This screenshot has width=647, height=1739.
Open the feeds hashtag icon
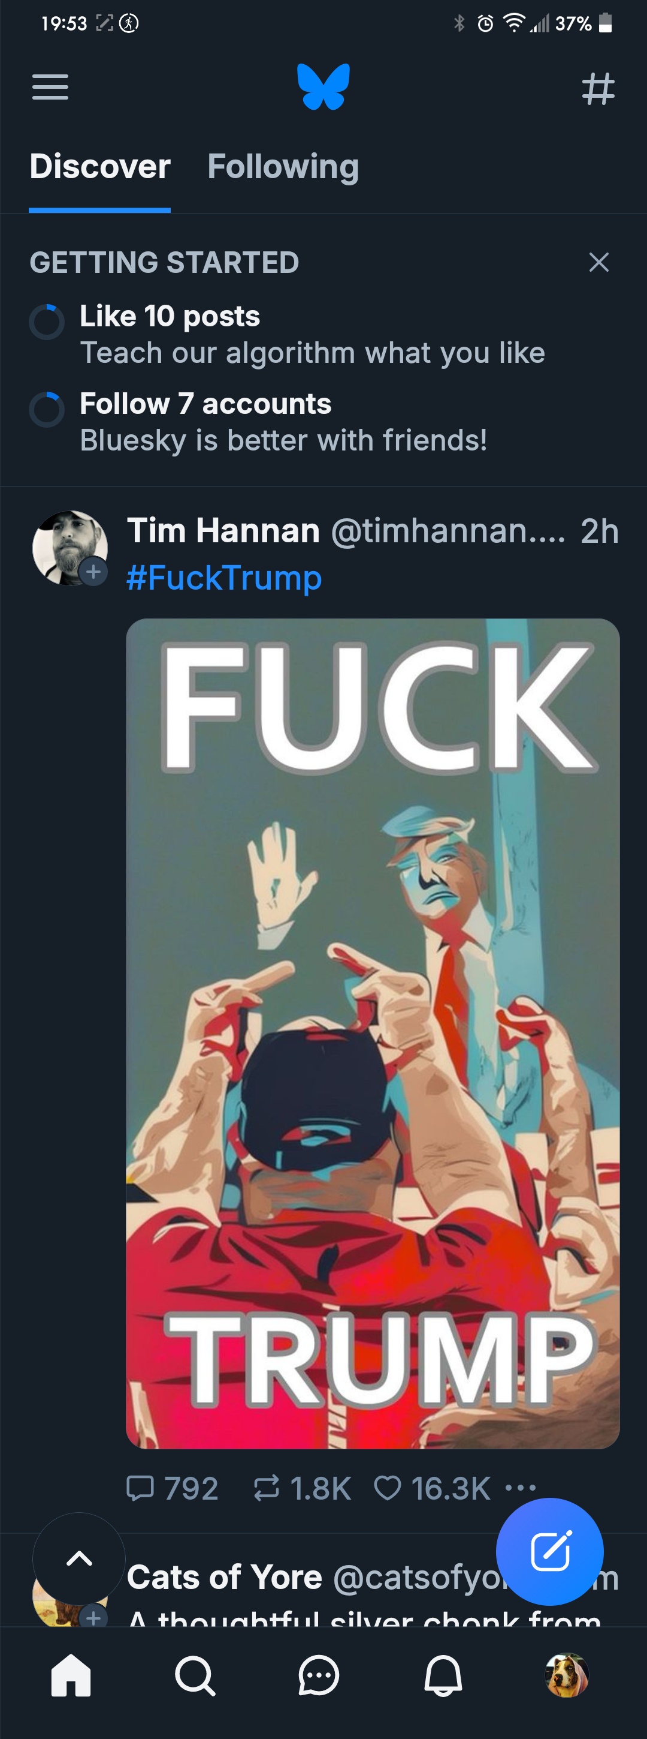[598, 88]
